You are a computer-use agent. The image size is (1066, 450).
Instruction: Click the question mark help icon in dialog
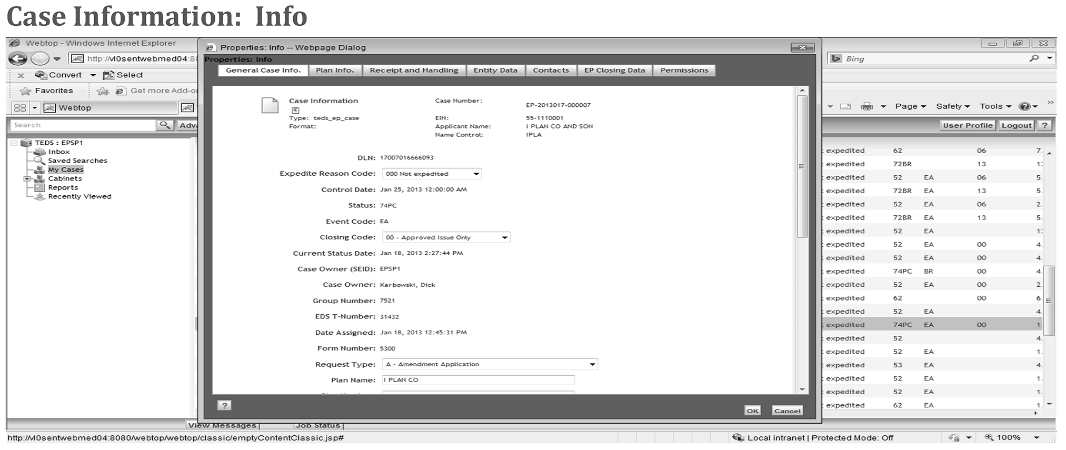(224, 405)
